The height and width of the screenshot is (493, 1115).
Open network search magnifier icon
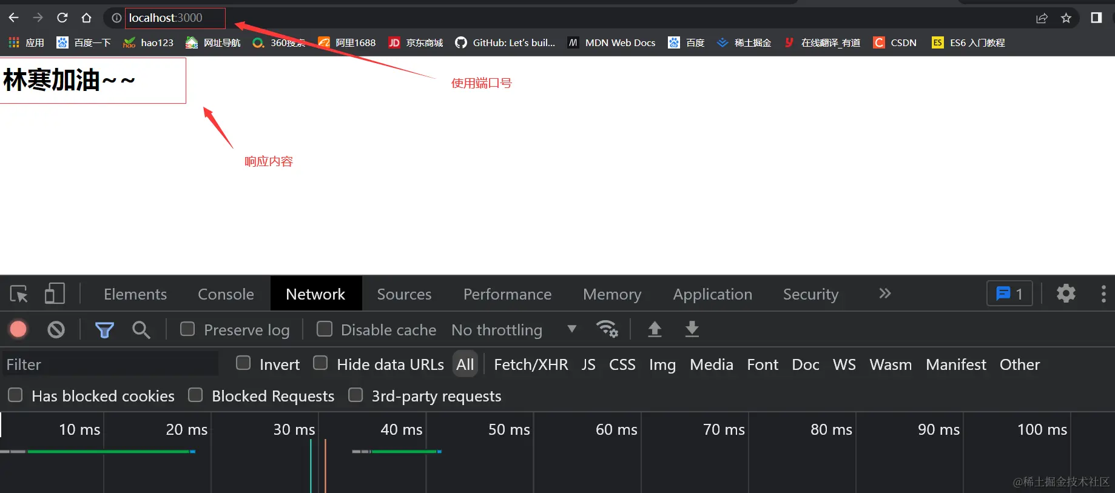[x=141, y=329]
